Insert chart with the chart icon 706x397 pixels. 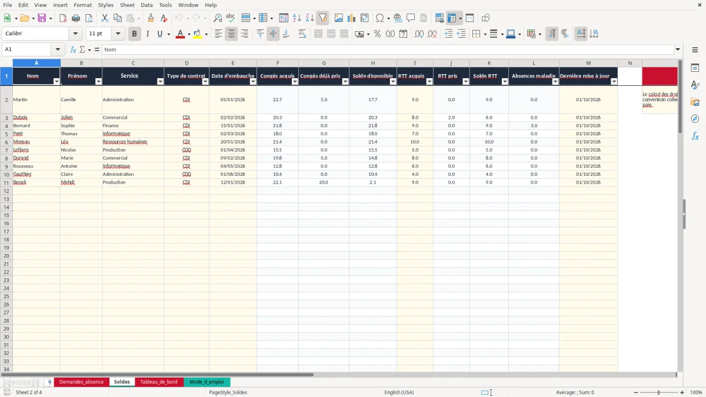[352, 18]
